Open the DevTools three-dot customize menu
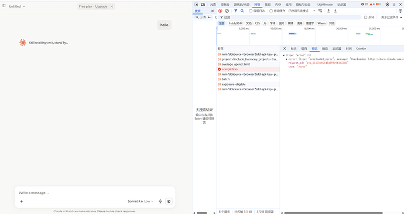 (394, 4)
